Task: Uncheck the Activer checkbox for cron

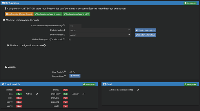Action: [x=37, y=94]
